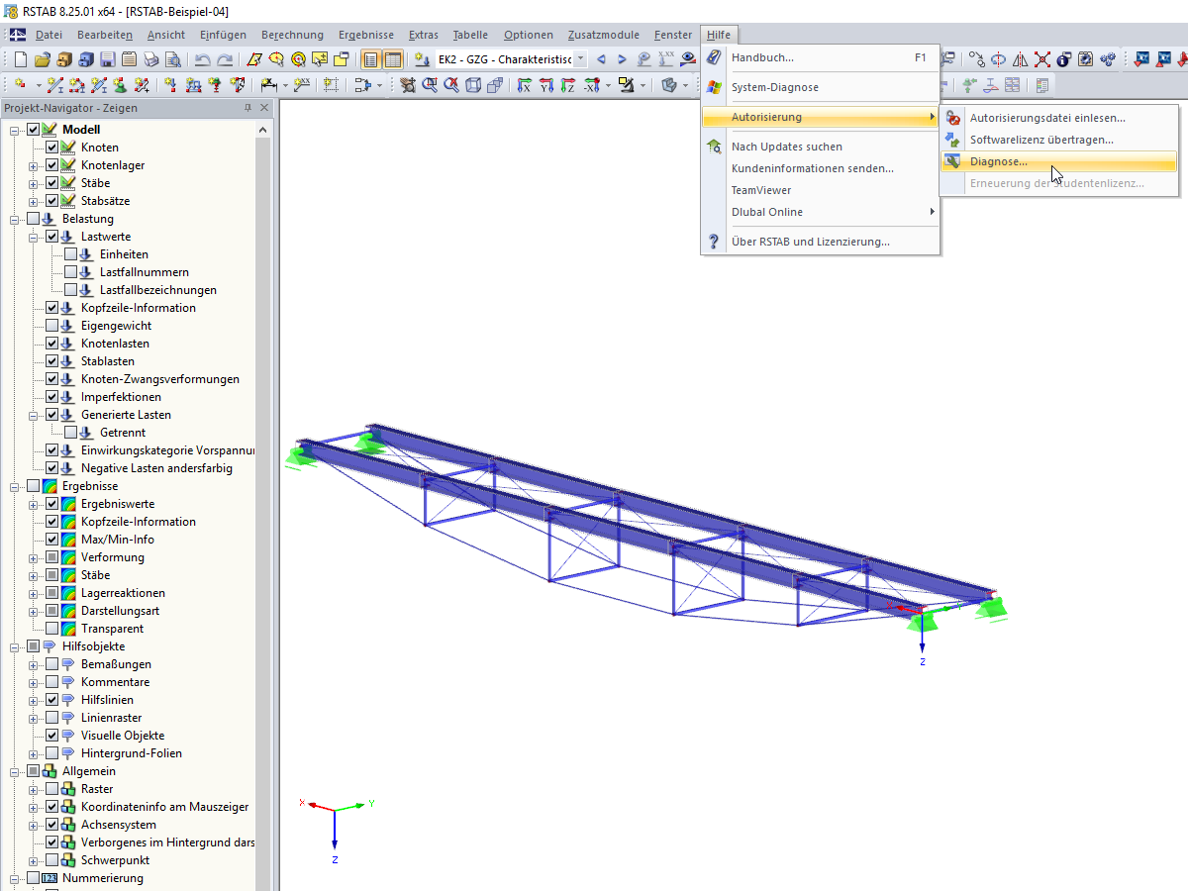1188x891 pixels.
Task: Click the icon beside Autorisierungsdatei einlesen
Action: click(952, 118)
